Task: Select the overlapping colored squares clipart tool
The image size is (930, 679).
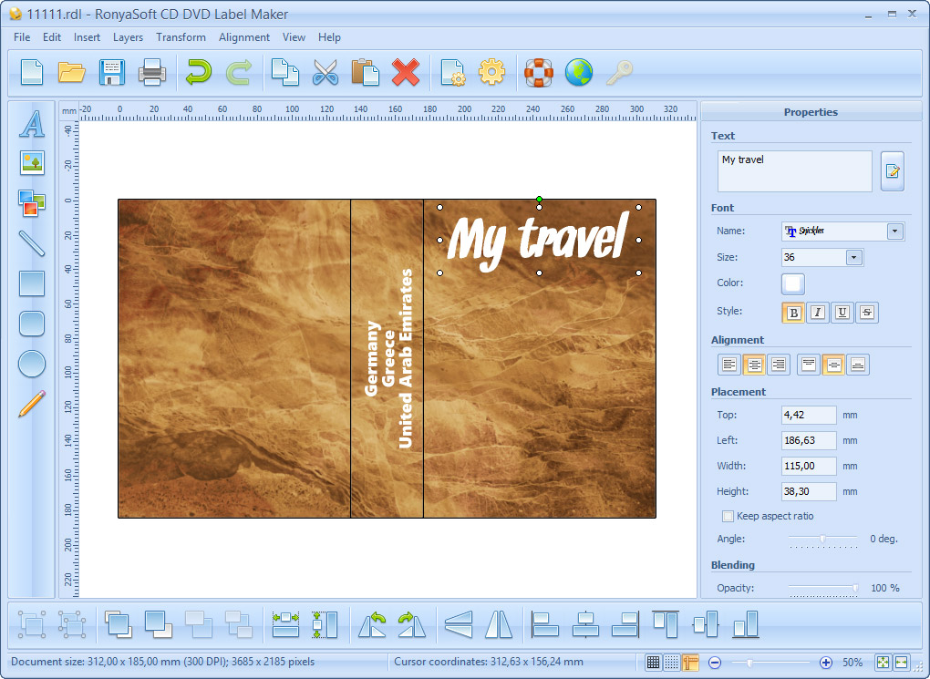Action: pos(32,203)
